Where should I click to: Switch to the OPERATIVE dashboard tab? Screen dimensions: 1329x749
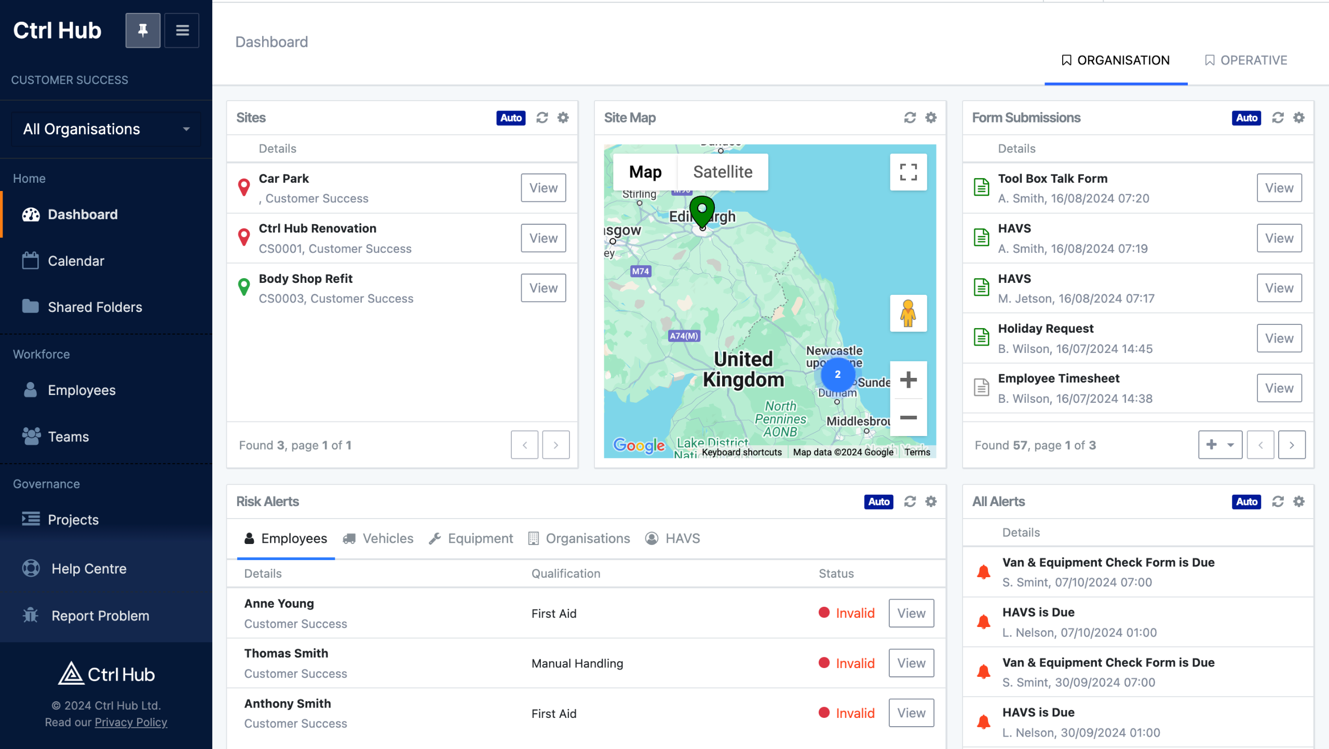1245,60
